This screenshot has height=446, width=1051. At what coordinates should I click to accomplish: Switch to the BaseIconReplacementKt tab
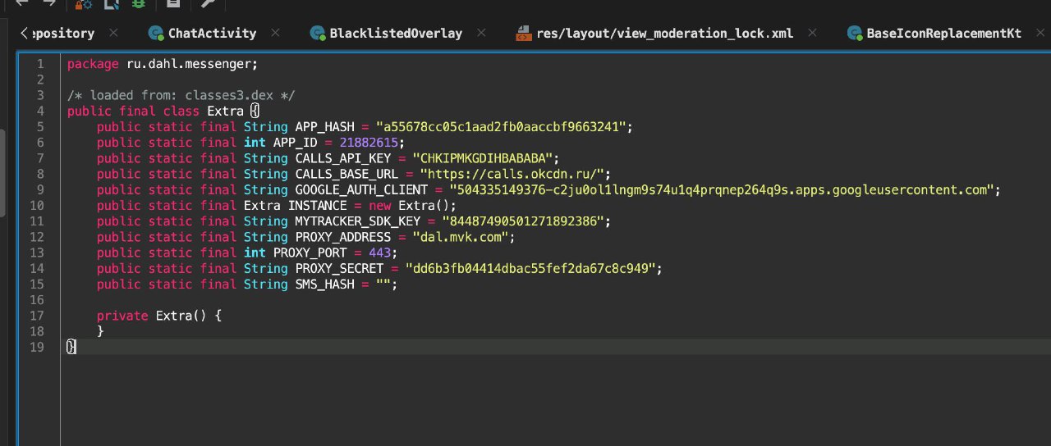(943, 34)
